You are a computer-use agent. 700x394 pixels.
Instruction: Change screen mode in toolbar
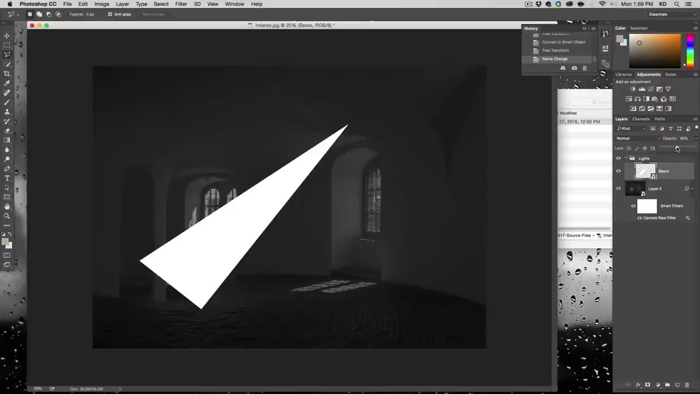(x=7, y=265)
